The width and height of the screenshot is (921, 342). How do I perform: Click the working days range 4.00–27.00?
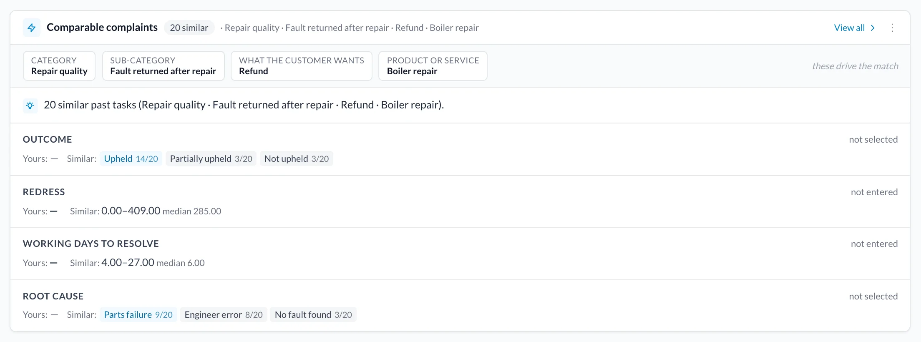[128, 262]
